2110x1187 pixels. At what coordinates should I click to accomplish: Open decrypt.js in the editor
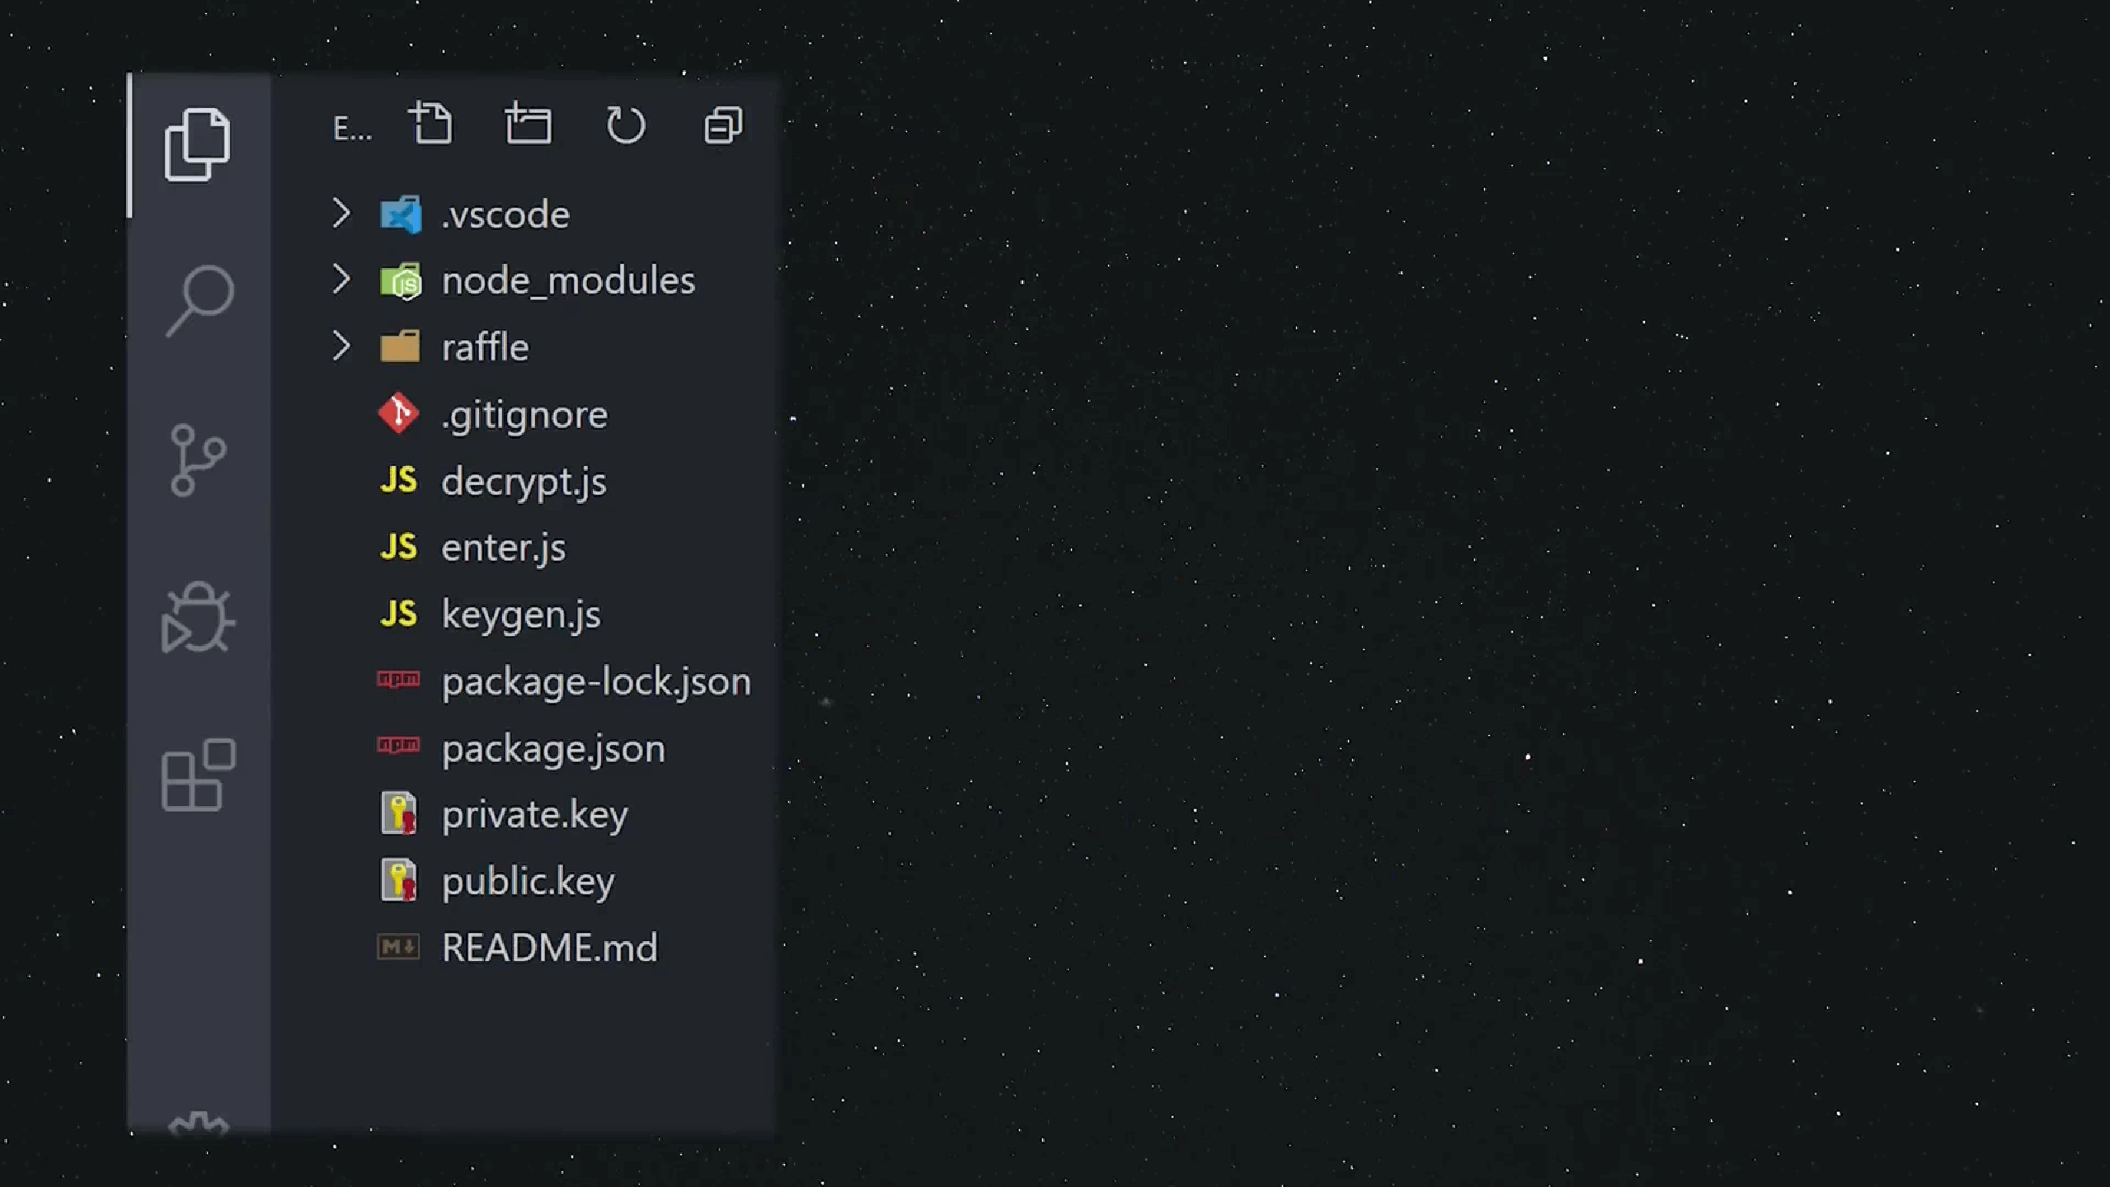pos(524,481)
